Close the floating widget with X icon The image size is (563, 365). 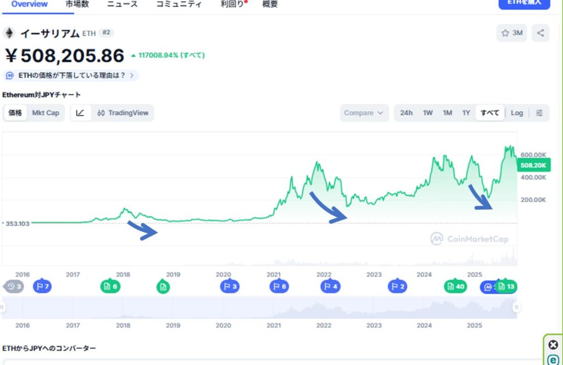553,345
